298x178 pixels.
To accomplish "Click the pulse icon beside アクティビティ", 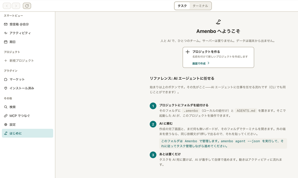I will [x=6, y=33].
